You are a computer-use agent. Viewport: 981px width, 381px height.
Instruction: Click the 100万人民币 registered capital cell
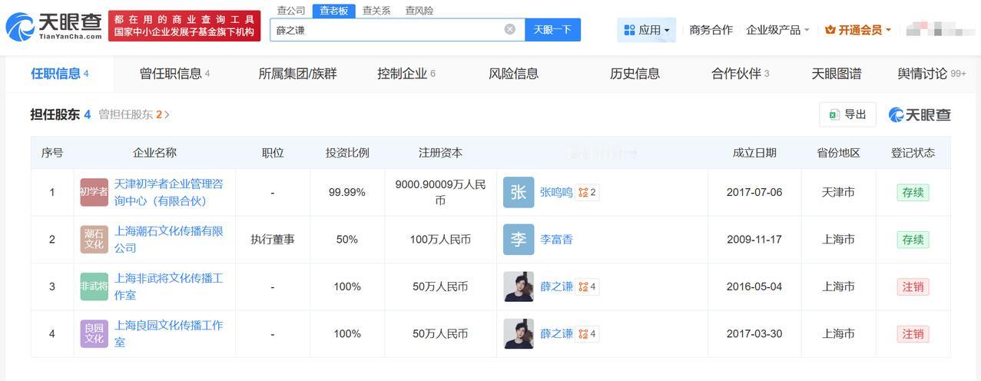click(440, 240)
